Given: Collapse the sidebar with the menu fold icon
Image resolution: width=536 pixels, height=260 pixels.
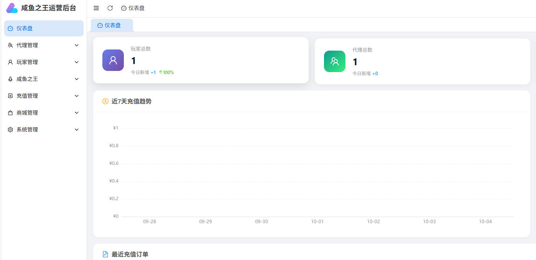Looking at the screenshot, I should coord(96,8).
